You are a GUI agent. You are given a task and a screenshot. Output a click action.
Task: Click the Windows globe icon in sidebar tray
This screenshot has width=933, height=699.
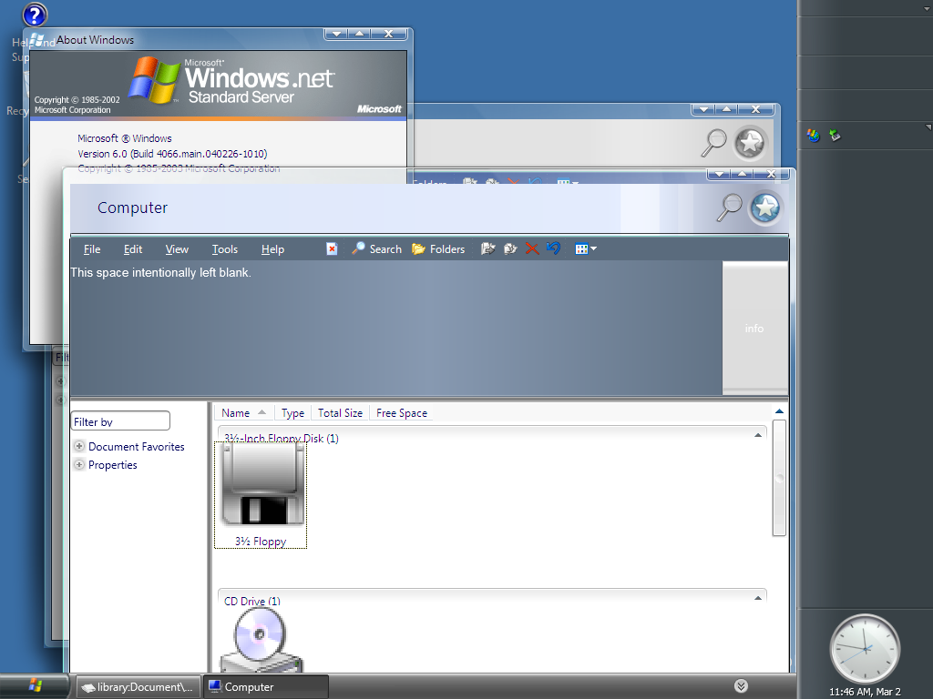[814, 136]
